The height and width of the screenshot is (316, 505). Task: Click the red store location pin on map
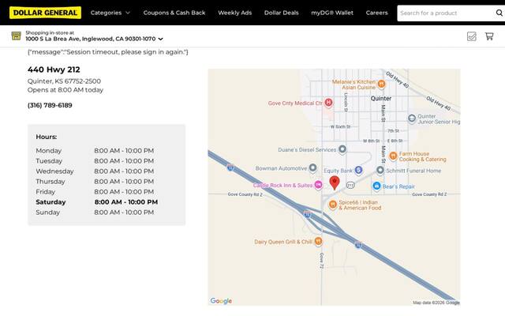tap(335, 182)
